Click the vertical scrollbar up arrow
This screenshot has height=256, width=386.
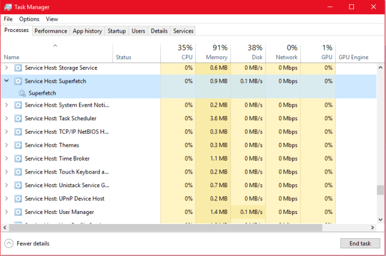(x=380, y=68)
